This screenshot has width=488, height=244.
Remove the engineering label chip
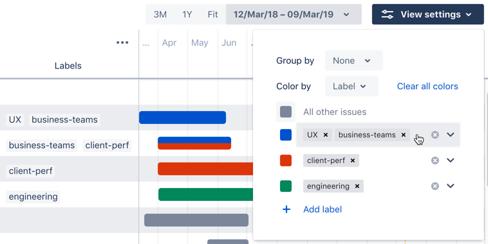tap(357, 186)
